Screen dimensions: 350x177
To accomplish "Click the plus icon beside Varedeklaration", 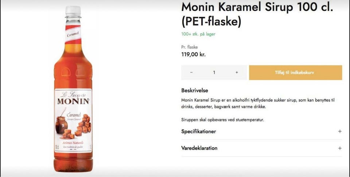I will [x=340, y=148].
